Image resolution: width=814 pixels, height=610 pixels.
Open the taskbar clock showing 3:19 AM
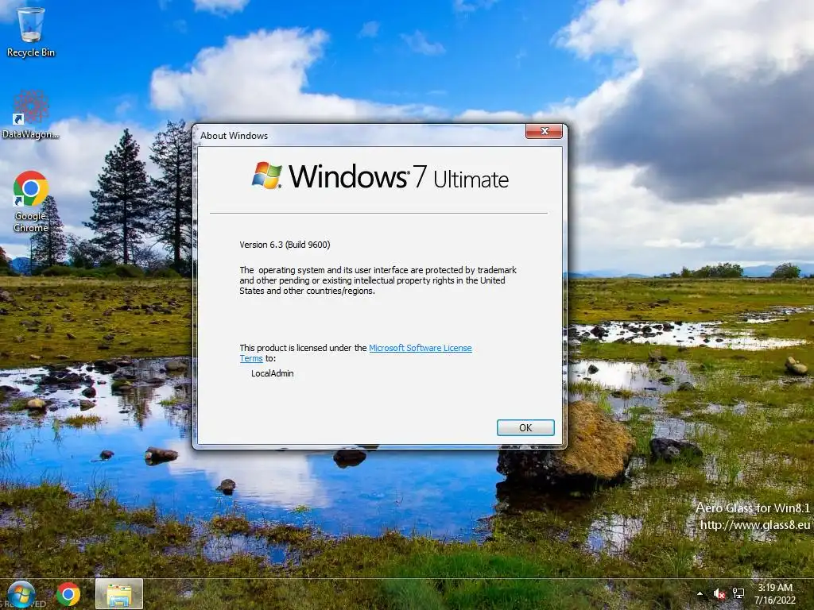click(x=774, y=594)
